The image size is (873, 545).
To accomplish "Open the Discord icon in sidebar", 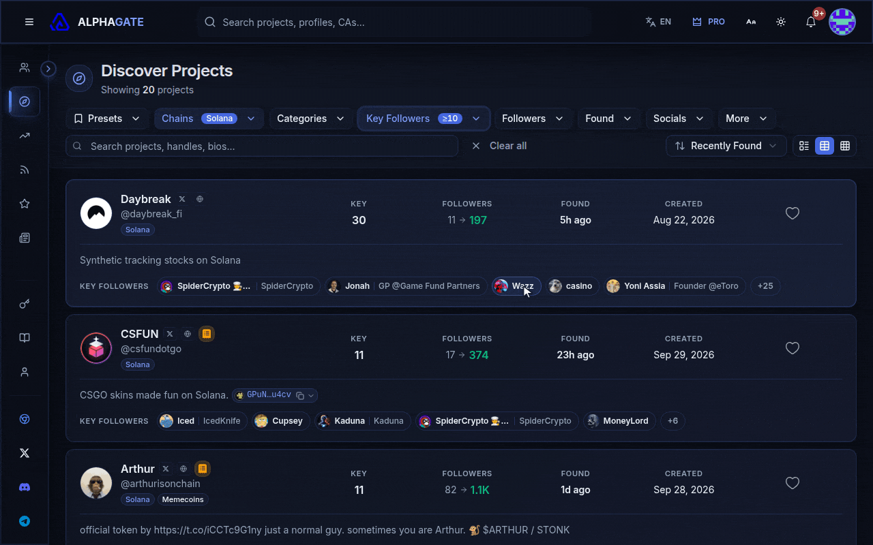I will [25, 487].
